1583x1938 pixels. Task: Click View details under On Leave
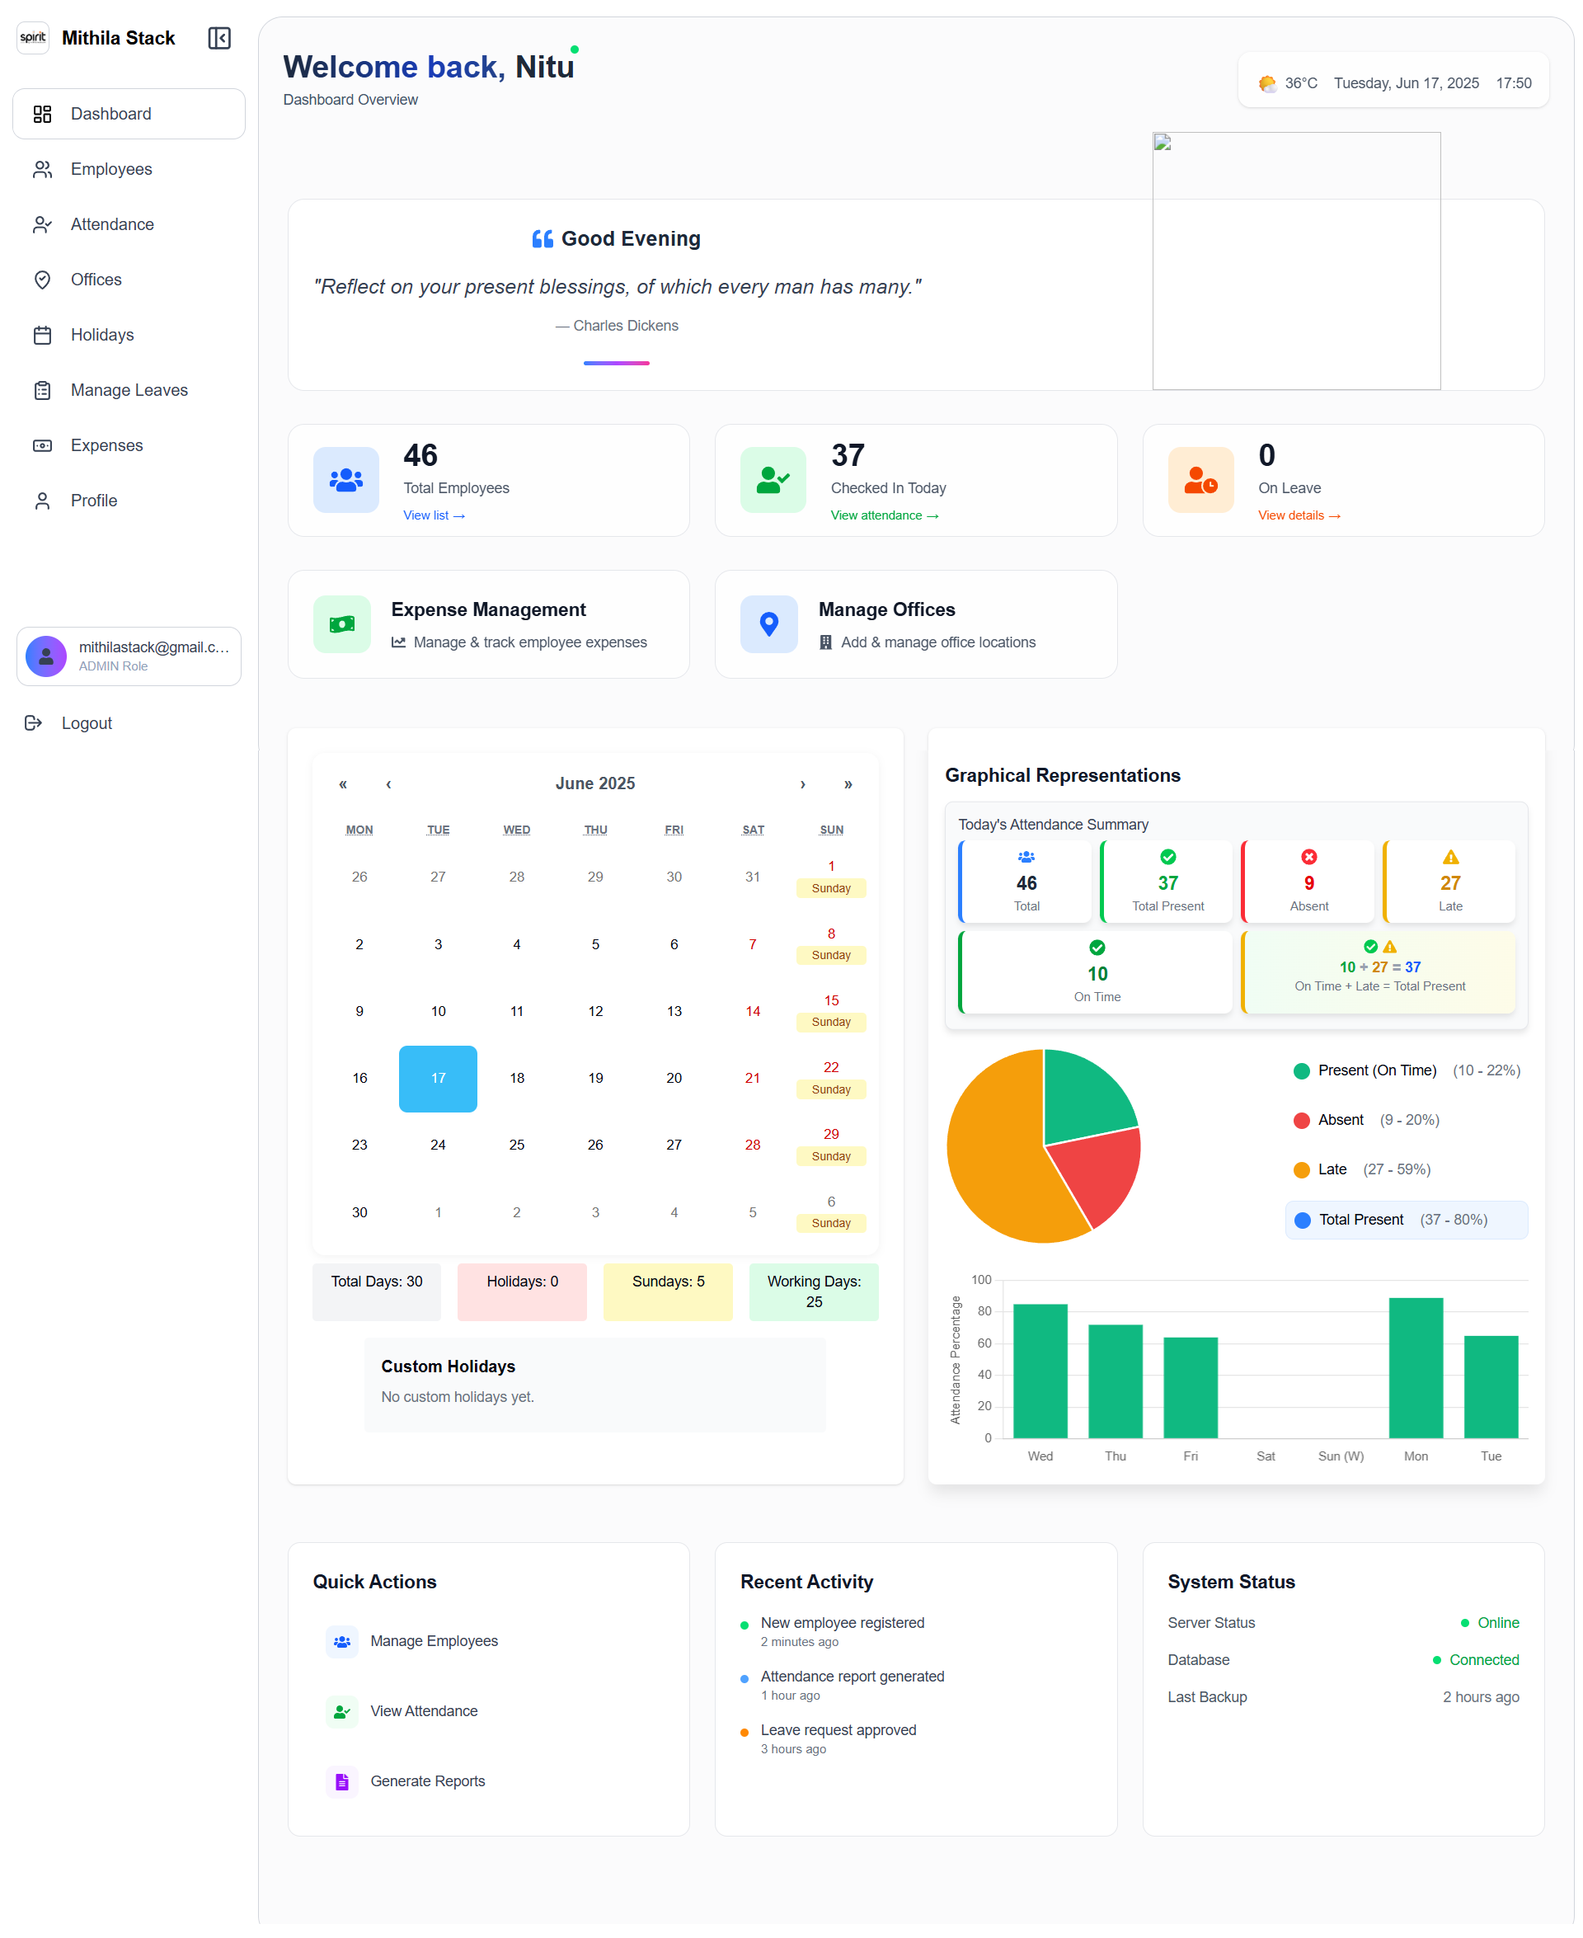point(1299,515)
